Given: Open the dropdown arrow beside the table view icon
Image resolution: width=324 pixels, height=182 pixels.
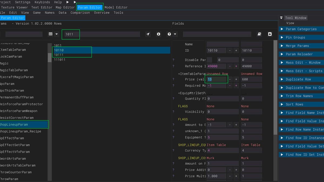Looking at the screenshot, I should coord(56,34).
